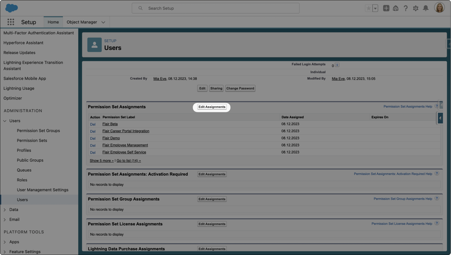Open Global Actions with the plus icon
Image resolution: width=451 pixels, height=255 pixels.
pyautogui.click(x=386, y=8)
